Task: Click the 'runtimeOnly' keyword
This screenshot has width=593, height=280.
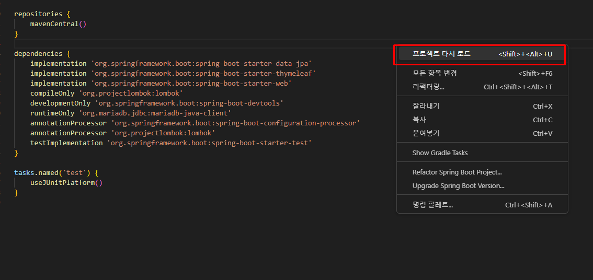Action: (x=52, y=113)
